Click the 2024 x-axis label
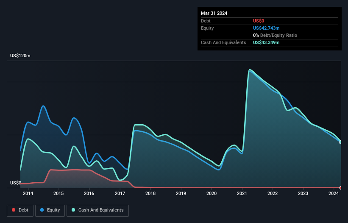 tap(334, 193)
